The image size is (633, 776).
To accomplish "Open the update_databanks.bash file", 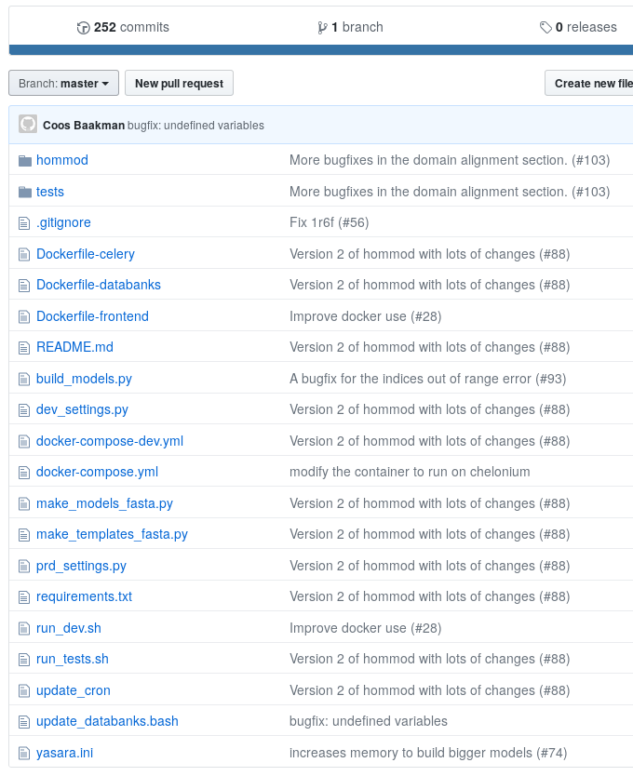I will pos(107,721).
